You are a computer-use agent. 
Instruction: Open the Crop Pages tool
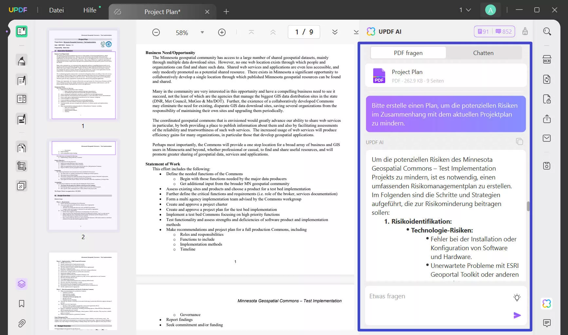point(21,166)
